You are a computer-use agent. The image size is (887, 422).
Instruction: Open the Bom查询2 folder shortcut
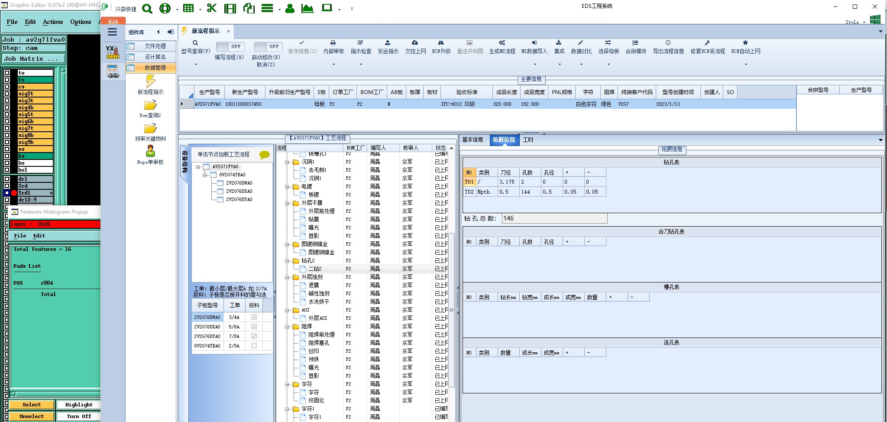[x=150, y=109]
